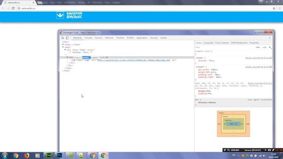Click the magnifier icon in the recorder bar
Screen dimensions: 283x159
(x=229, y=150)
